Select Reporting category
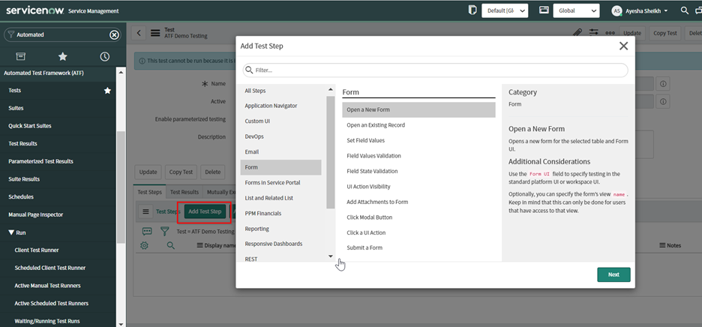Viewport: 702px width, 327px height. (x=280, y=229)
